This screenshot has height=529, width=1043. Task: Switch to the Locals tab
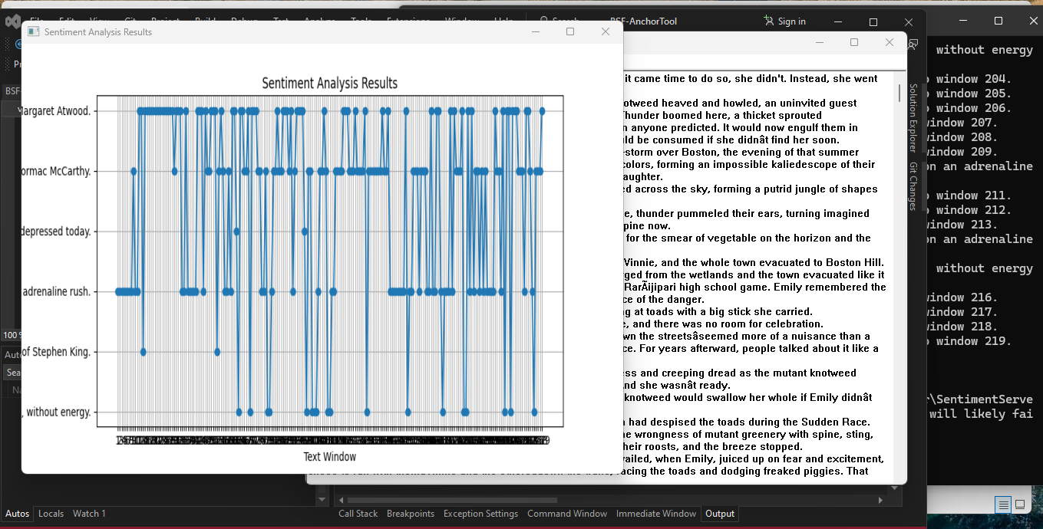(x=51, y=514)
